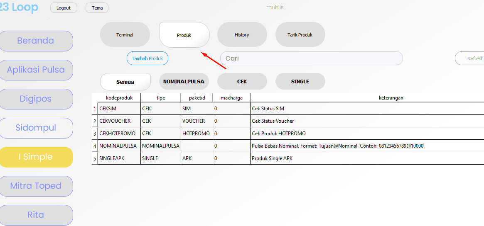Image resolution: width=484 pixels, height=226 pixels.
Task: Choose Rita in the sidebar
Action: click(x=36, y=215)
